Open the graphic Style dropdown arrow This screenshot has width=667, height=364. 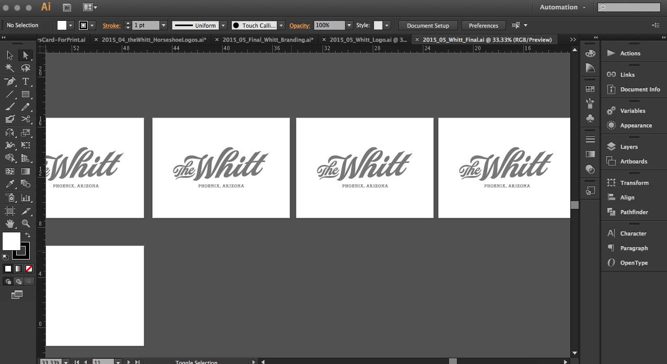click(386, 25)
